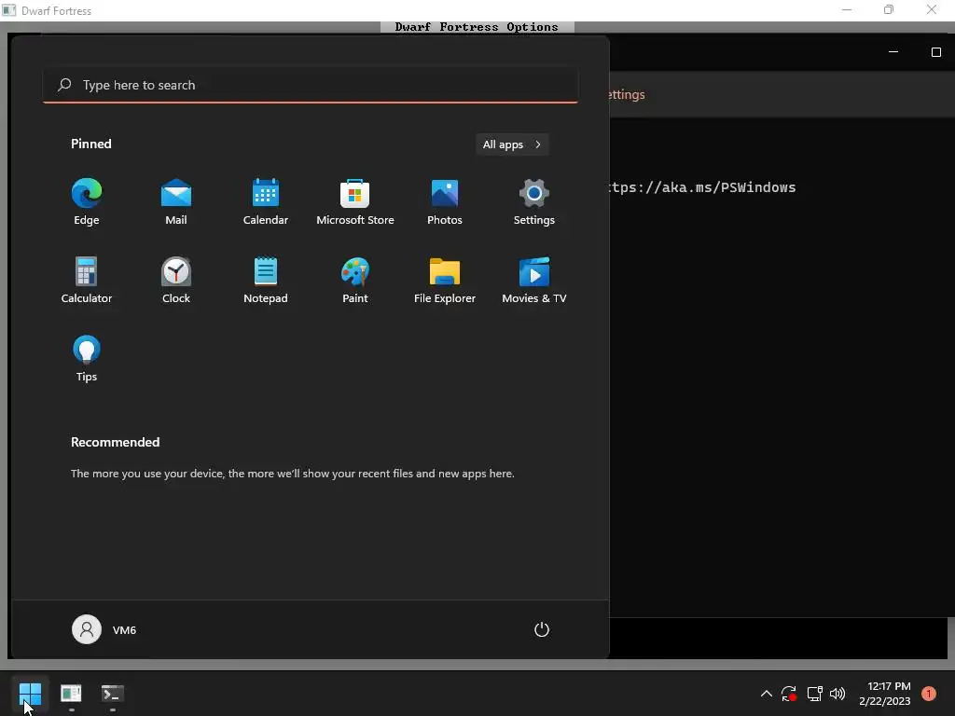
Task: Open the Tips app
Action: [87, 359]
